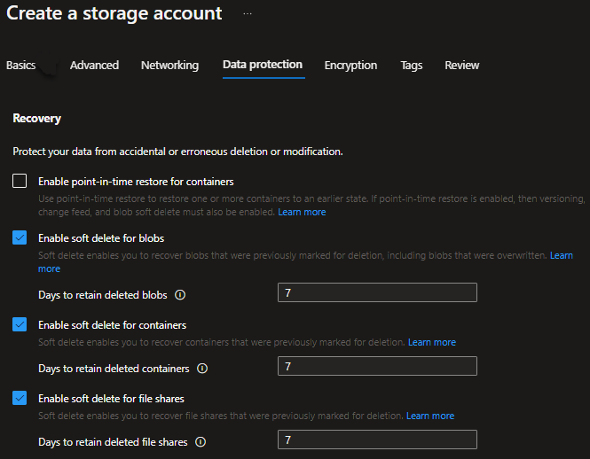Click the info icon beside Days to retain deleted file shares

[x=200, y=441]
